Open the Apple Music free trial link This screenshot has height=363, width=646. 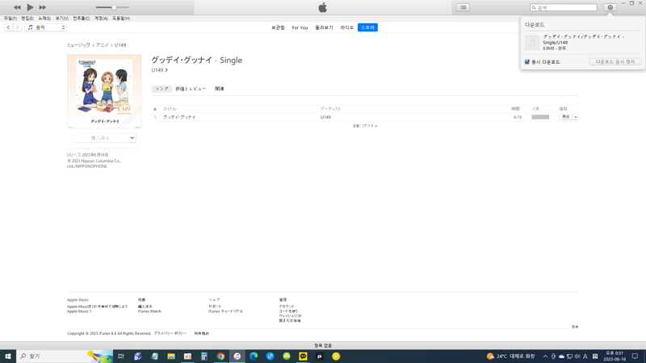pyautogui.click(x=97, y=307)
